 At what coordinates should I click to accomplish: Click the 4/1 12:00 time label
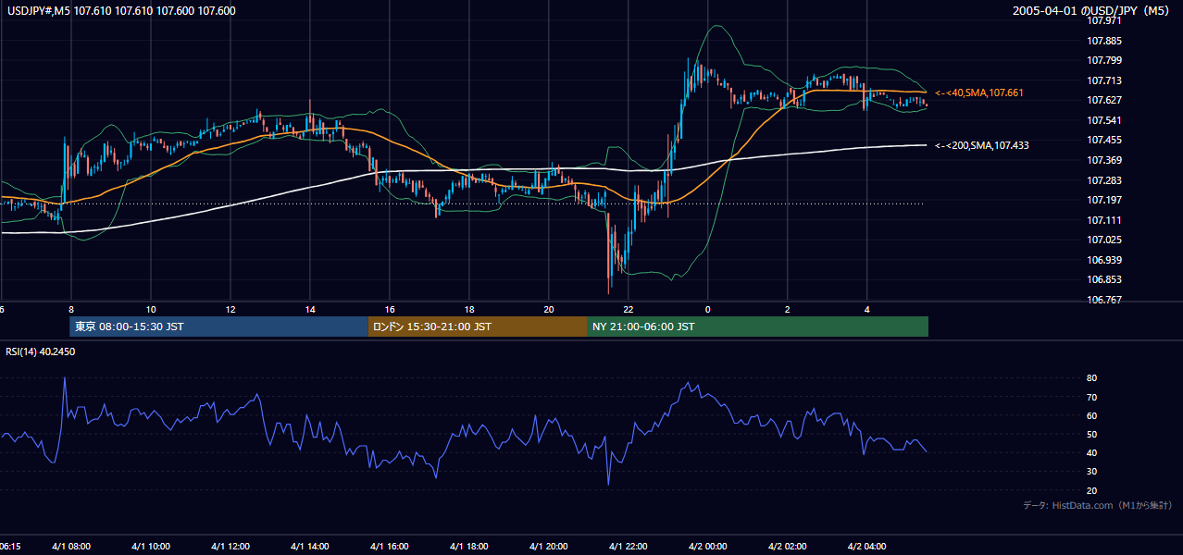click(x=230, y=546)
